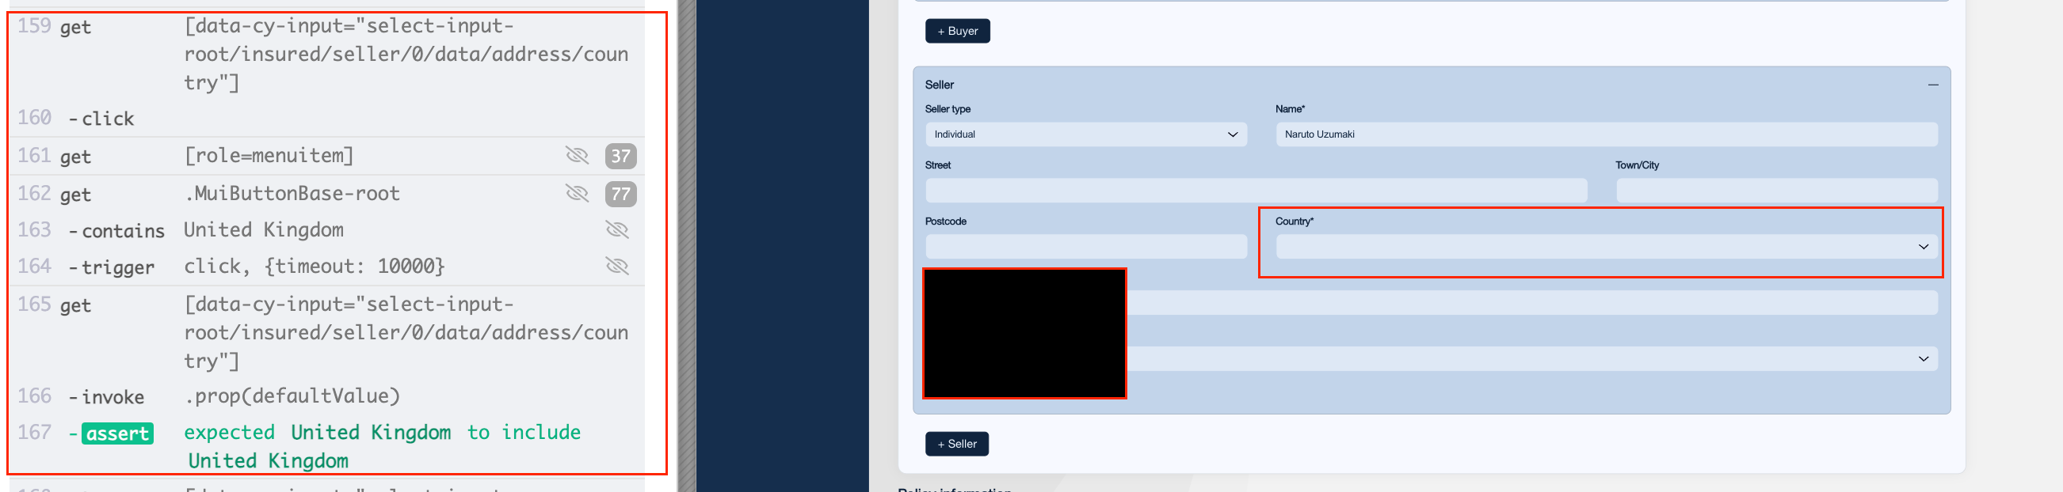Click the crossed-eye icon beside contains United Kingdom
This screenshot has width=2063, height=492.
tap(616, 230)
